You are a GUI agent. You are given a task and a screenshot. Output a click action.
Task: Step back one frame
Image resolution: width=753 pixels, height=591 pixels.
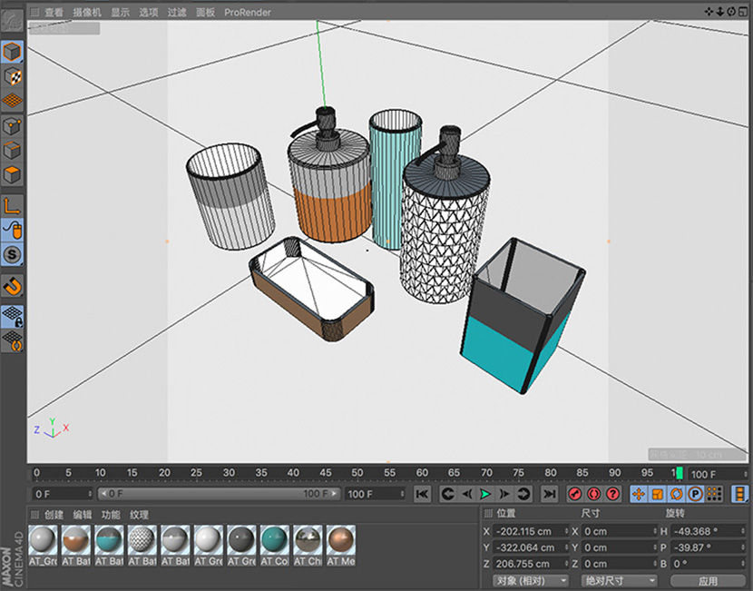coord(467,494)
